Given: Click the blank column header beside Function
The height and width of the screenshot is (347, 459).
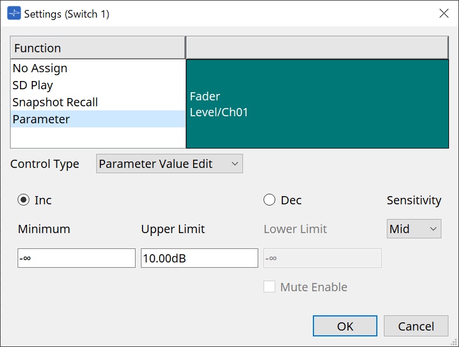Looking at the screenshot, I should [x=317, y=48].
